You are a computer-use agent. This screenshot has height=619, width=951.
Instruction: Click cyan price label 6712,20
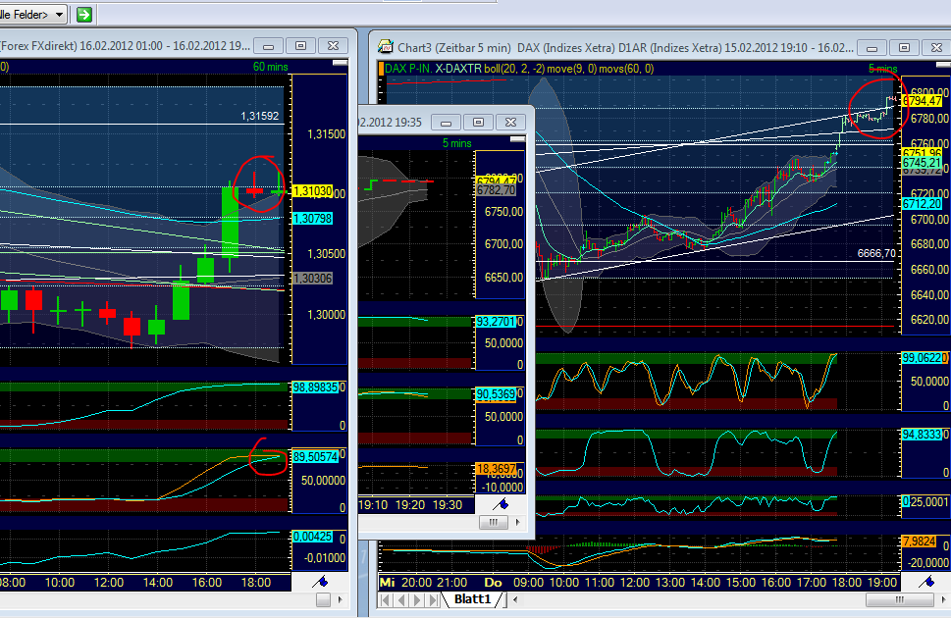point(922,204)
